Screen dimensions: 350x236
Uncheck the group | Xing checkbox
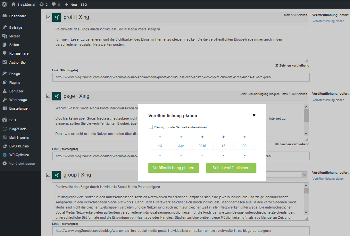(48, 175)
